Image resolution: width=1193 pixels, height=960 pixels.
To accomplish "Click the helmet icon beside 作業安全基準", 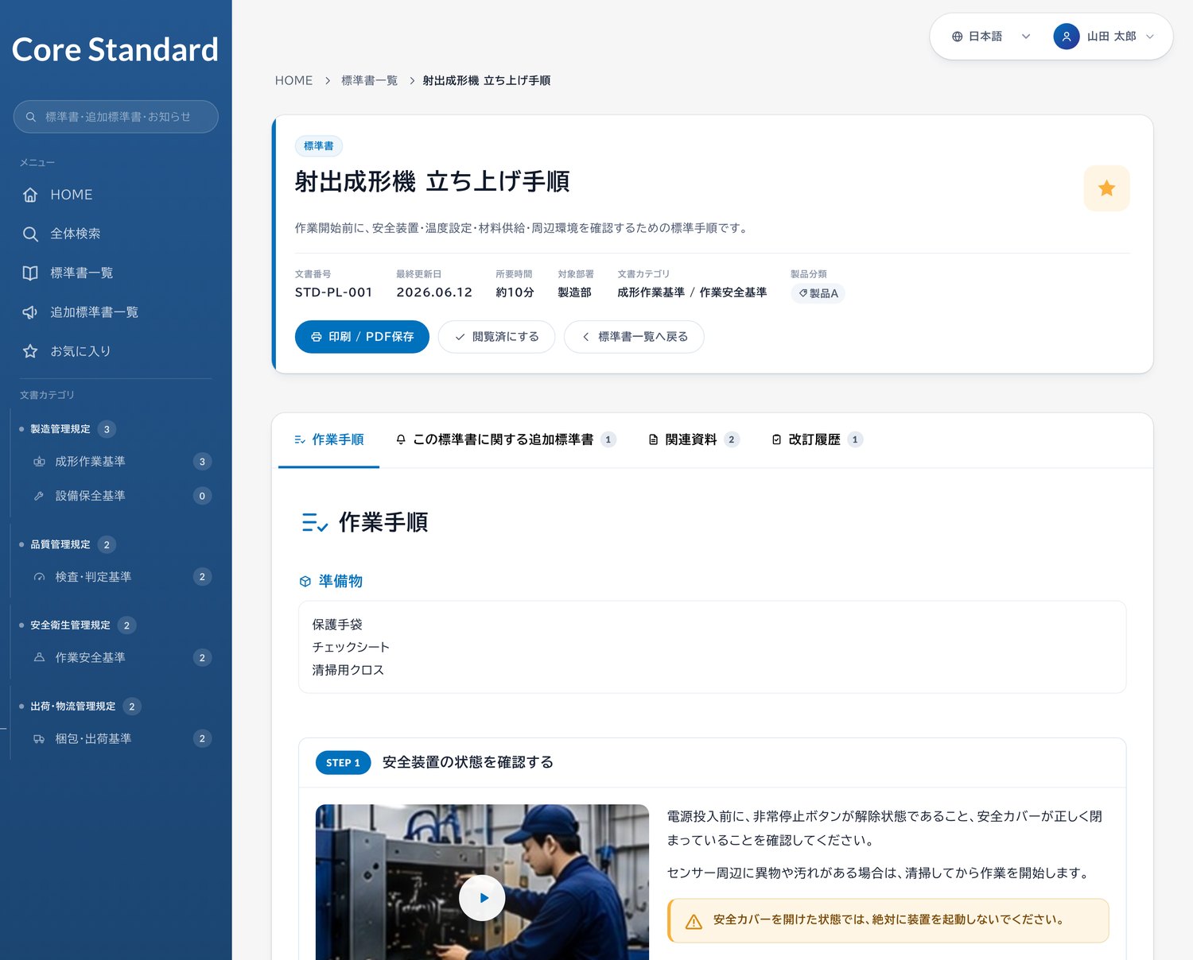I will [x=39, y=658].
